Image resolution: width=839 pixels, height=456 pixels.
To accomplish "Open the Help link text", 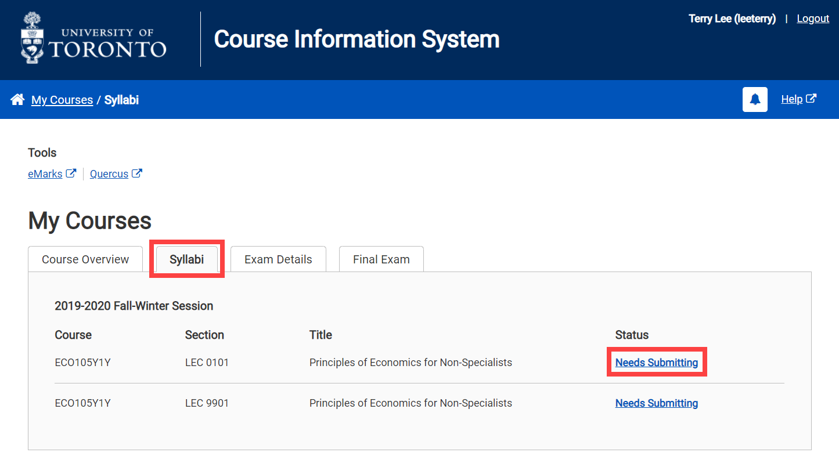I will (x=791, y=99).
